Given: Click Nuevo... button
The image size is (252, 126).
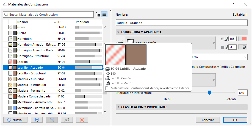Looking at the screenshot, I should (x=15, y=120).
